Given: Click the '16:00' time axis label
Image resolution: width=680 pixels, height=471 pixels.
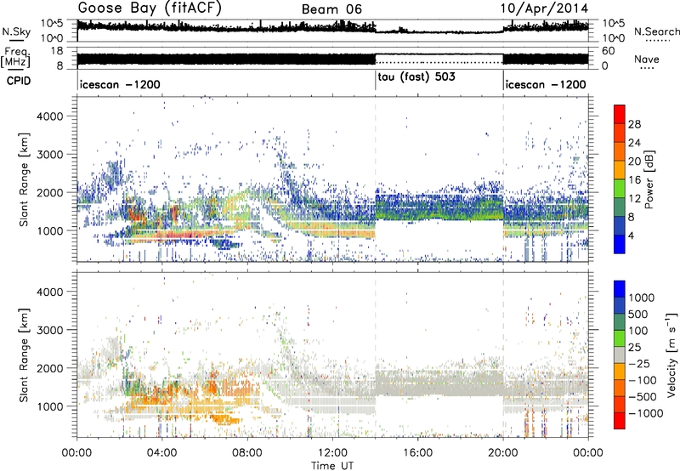Looking at the screenshot, I should click(417, 453).
